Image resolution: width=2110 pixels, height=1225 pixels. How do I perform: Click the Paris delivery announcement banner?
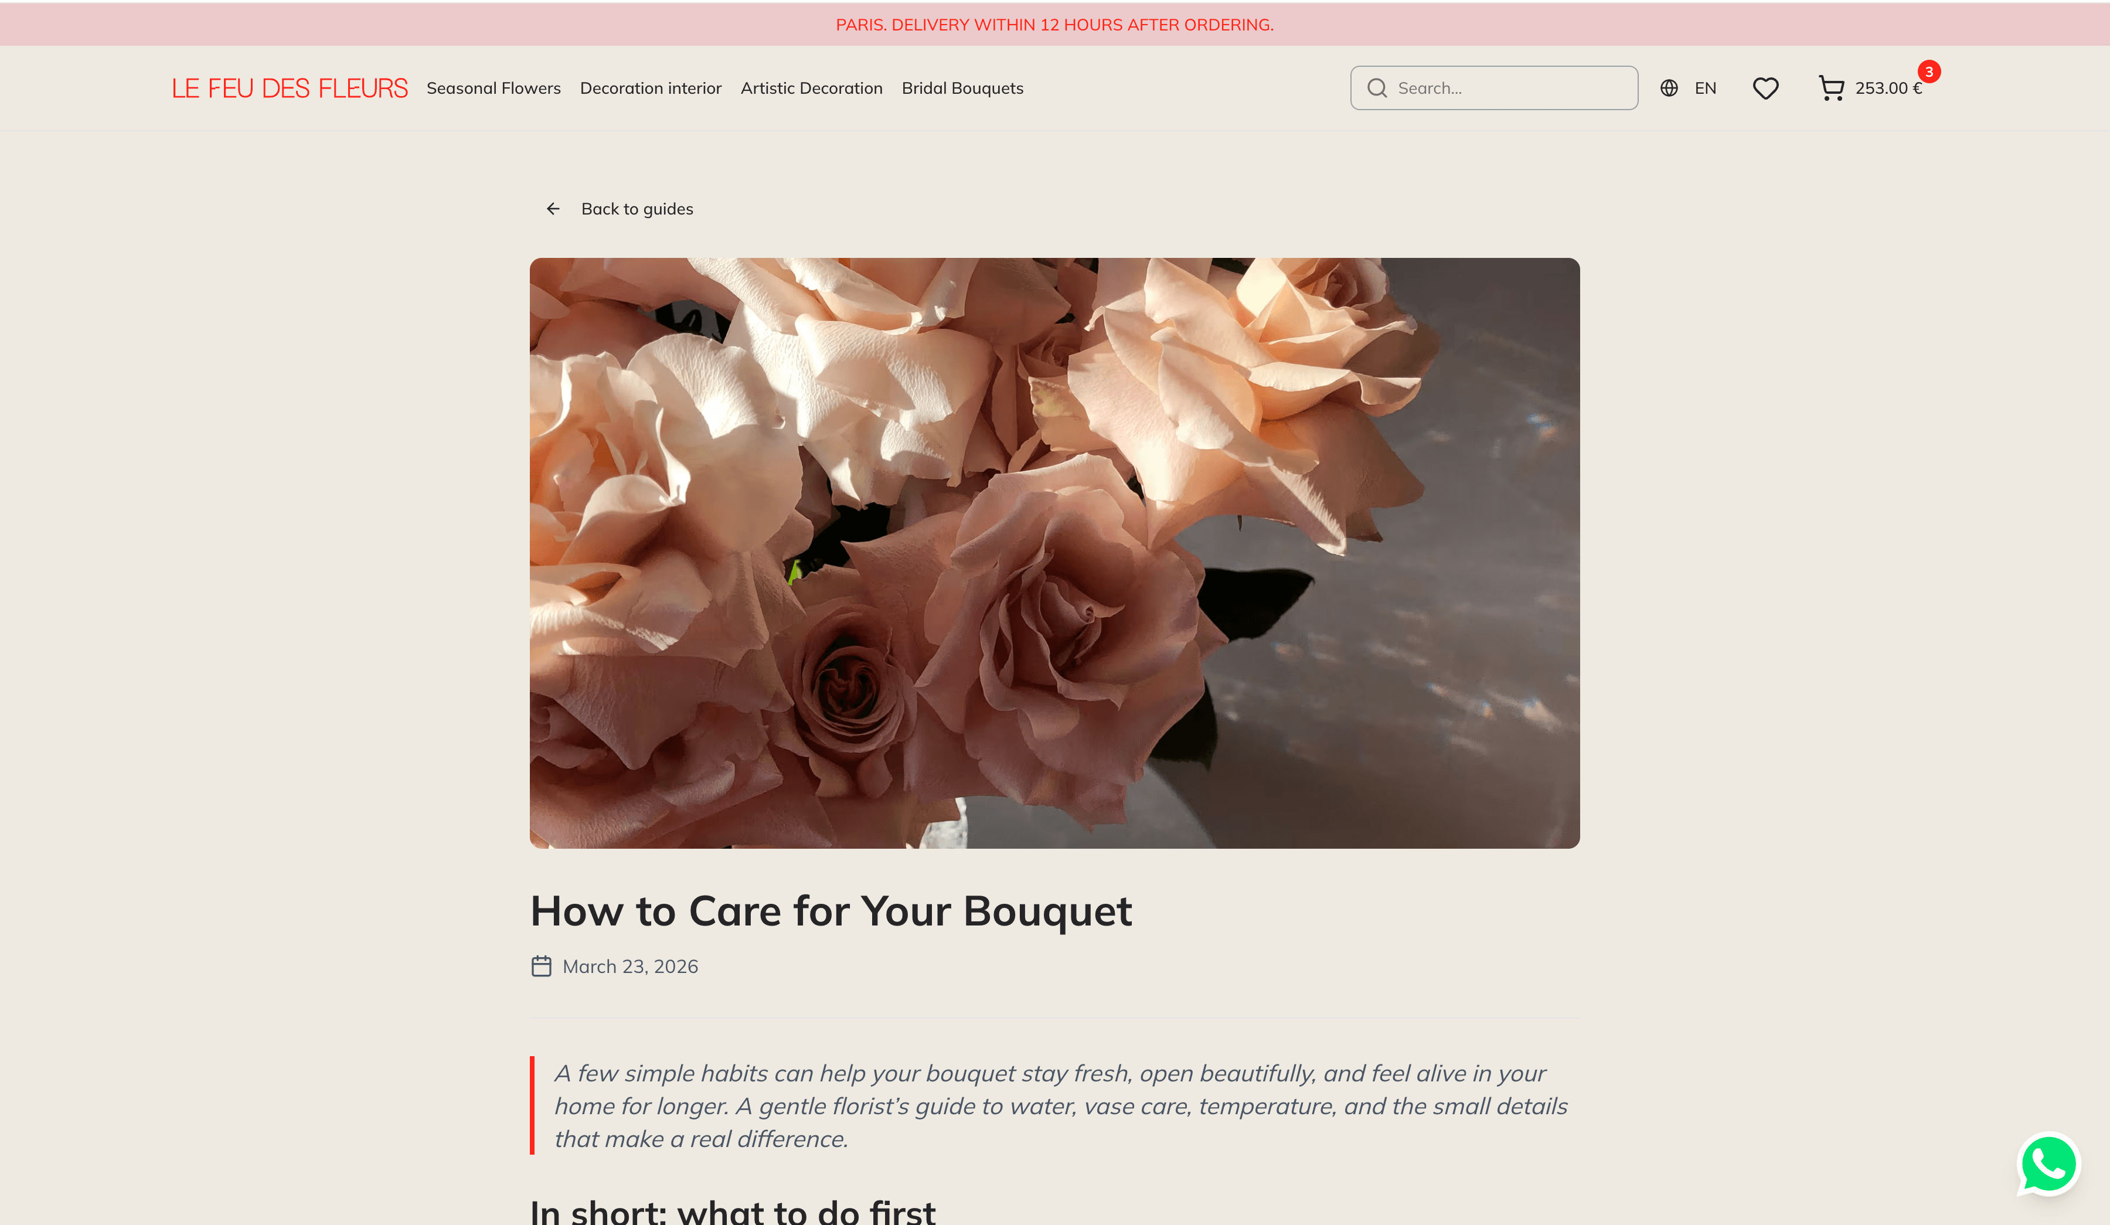pos(1055,24)
